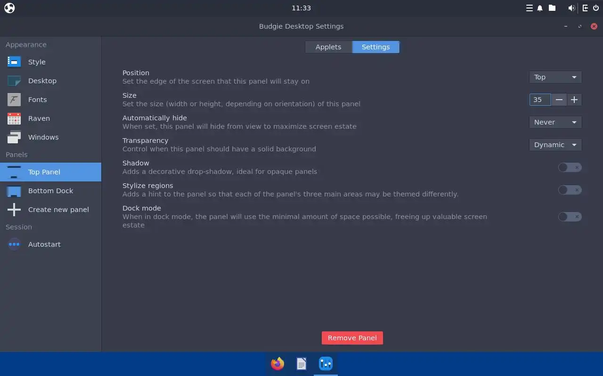Click the Raven calendar icon

[x=14, y=118]
